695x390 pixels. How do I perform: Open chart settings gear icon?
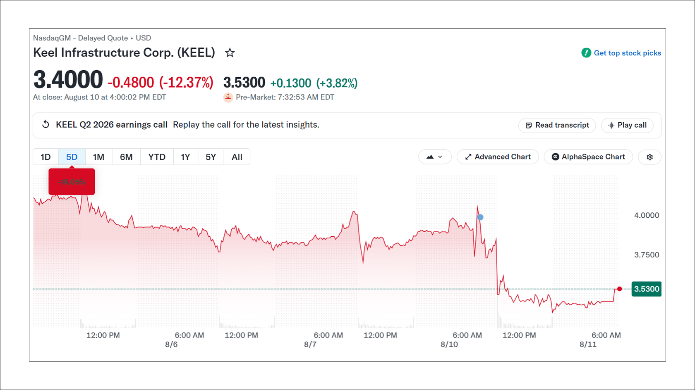point(649,157)
